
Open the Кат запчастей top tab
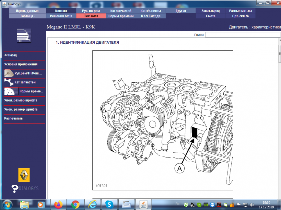(x=121, y=11)
